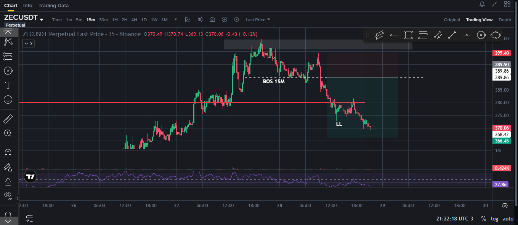Toggle stay in drawing mode

[x=8, y=167]
